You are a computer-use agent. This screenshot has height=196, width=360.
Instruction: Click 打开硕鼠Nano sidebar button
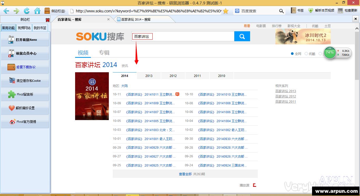click(25, 40)
